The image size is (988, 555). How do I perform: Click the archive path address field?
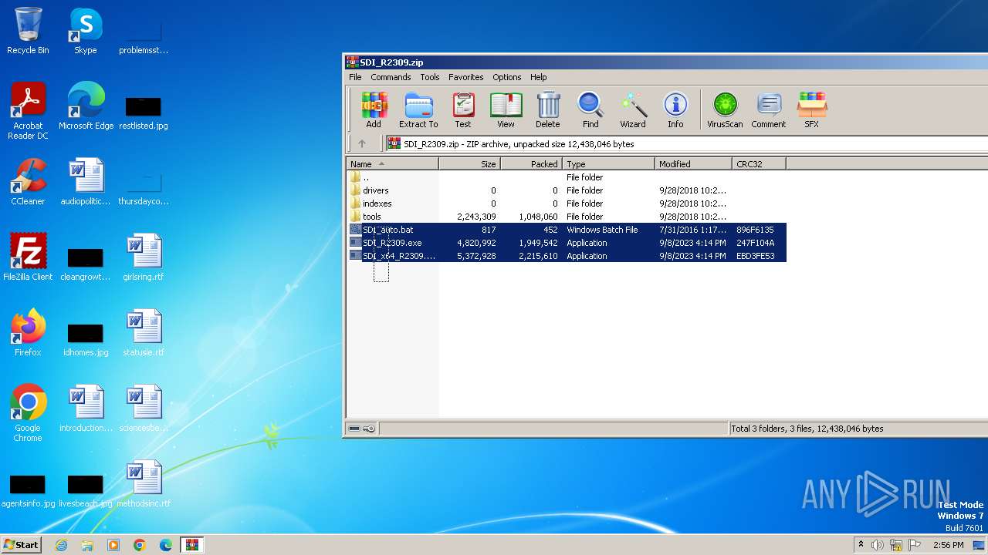tap(686, 143)
